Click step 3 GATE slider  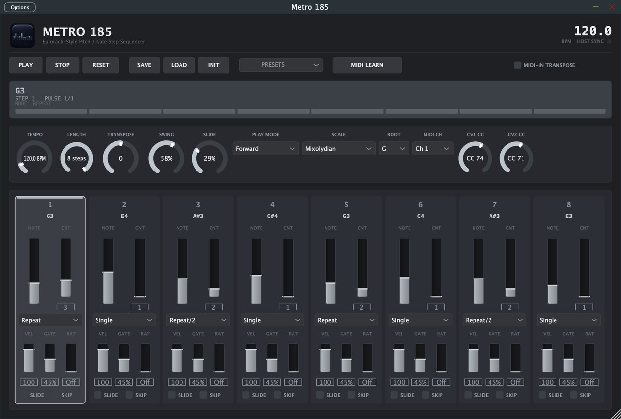tap(198, 358)
